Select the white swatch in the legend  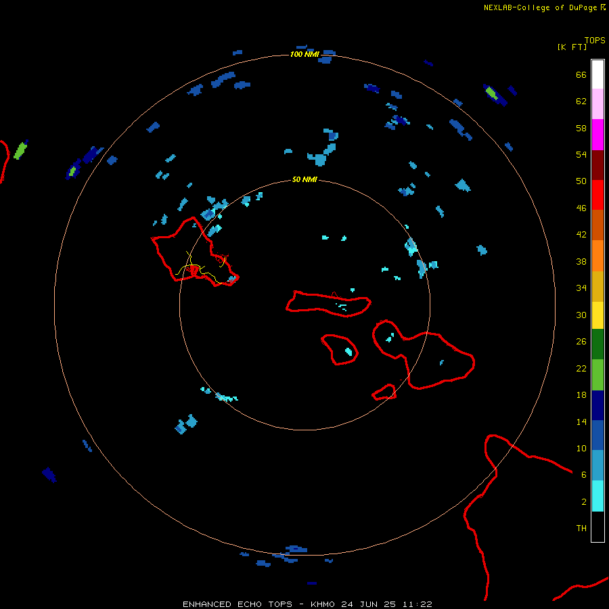[597, 74]
